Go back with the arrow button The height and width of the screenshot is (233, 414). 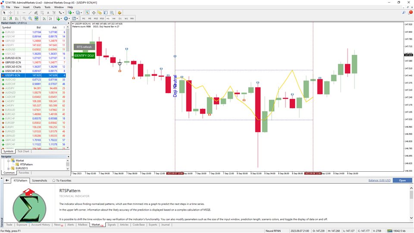(7, 180)
